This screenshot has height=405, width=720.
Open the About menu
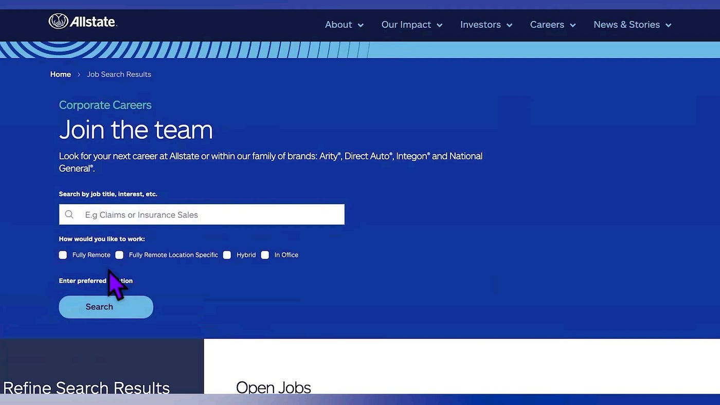338,25
